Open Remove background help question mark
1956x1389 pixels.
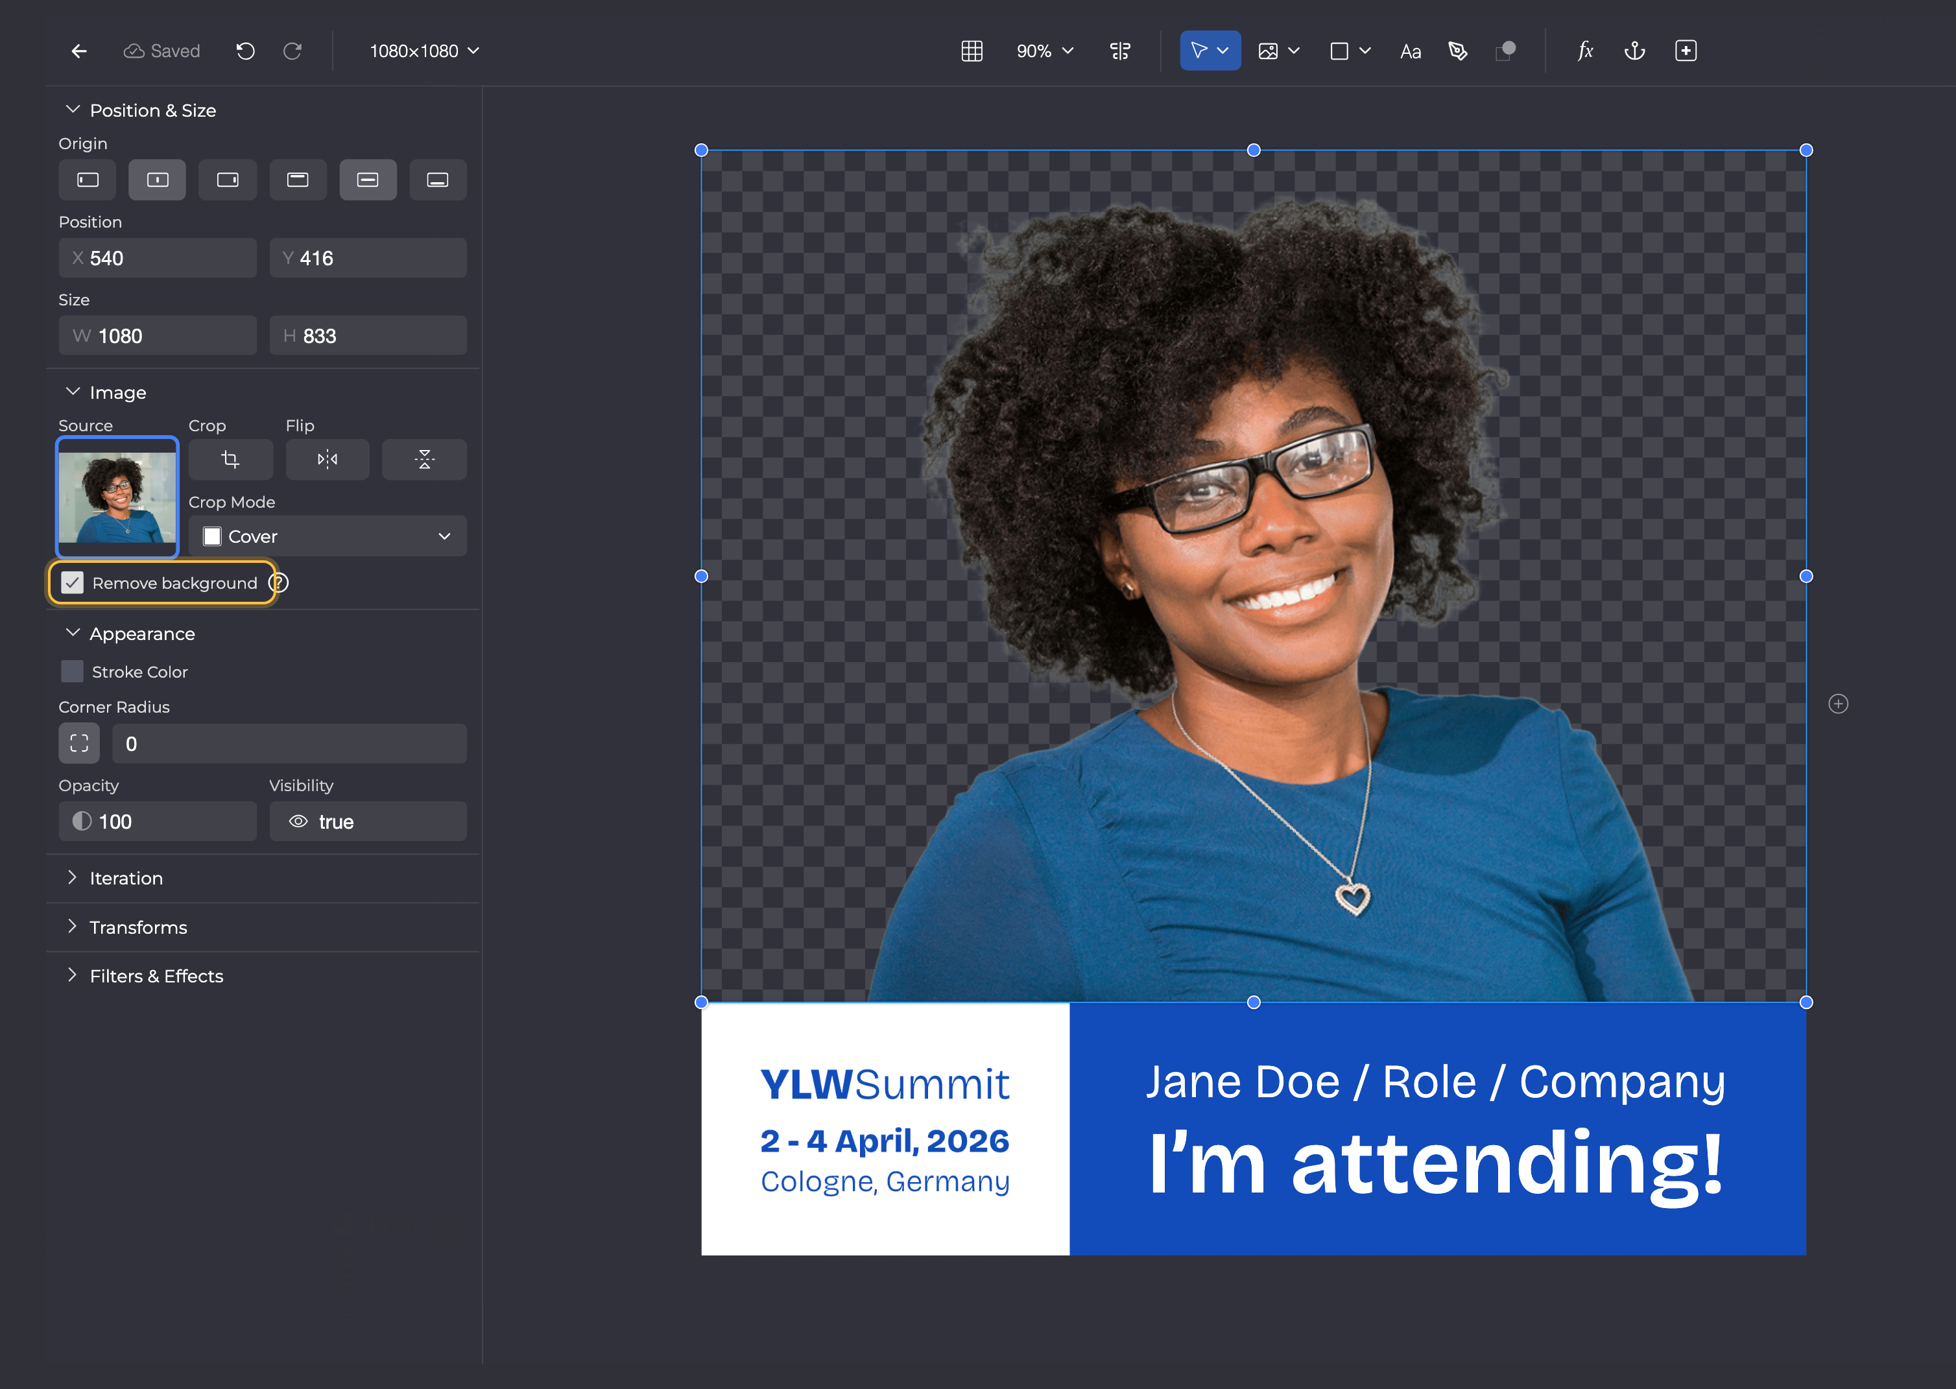279,584
